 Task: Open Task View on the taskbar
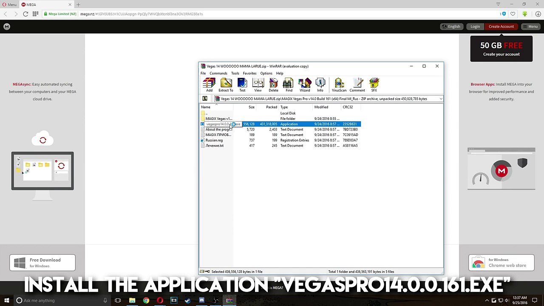[x=118, y=300]
